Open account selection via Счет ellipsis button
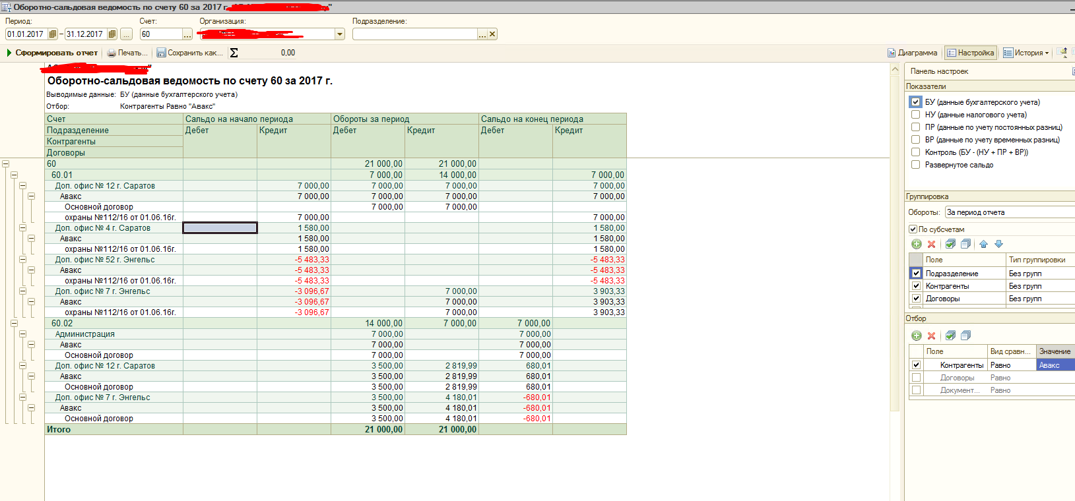This screenshot has height=501, width=1075. pos(187,34)
